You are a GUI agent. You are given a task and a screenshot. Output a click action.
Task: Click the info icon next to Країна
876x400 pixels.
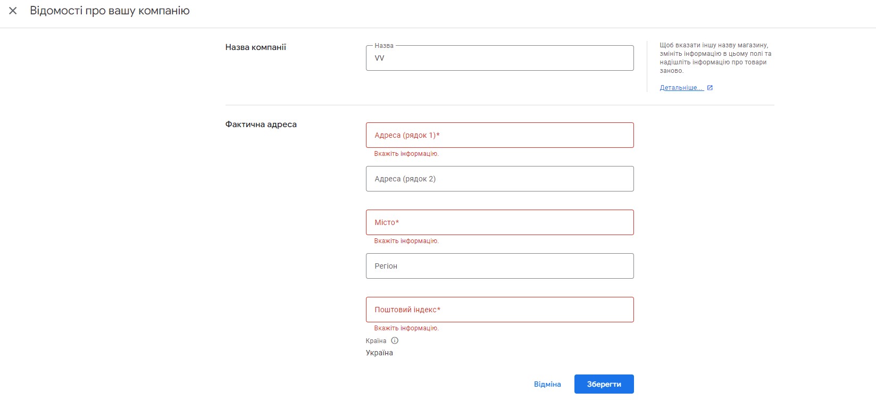click(x=395, y=340)
